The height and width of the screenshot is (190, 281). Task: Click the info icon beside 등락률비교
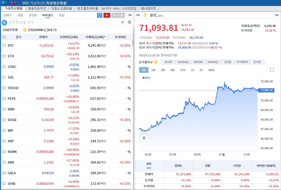tap(156, 62)
